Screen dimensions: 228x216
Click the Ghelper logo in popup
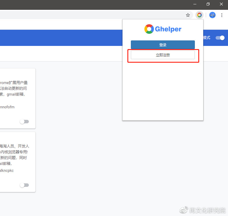point(163,29)
